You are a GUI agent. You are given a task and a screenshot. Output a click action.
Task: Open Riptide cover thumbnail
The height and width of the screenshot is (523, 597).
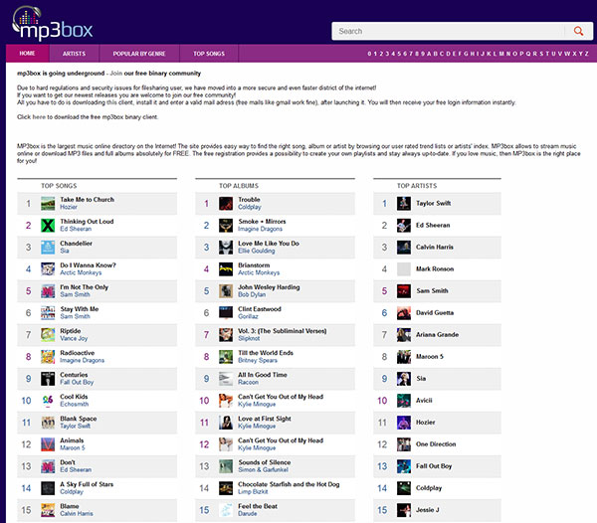[48, 335]
